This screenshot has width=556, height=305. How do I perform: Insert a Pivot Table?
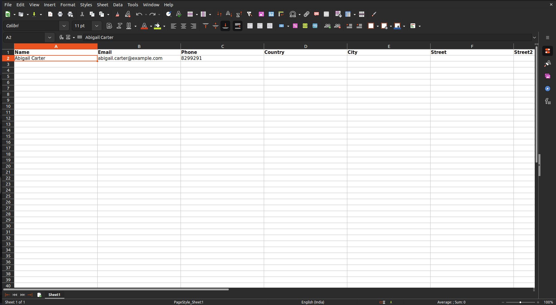pos(281,14)
